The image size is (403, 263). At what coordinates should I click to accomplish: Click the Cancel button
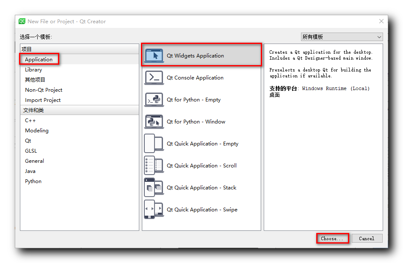367,238
